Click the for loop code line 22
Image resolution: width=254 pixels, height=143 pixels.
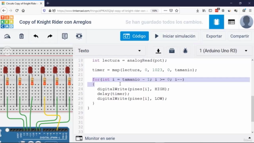[x=138, y=79]
